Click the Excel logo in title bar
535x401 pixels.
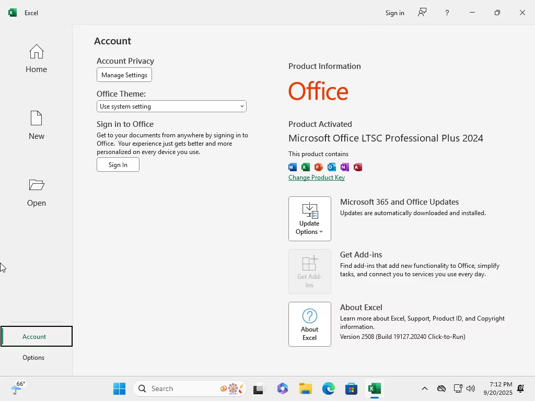[13, 13]
